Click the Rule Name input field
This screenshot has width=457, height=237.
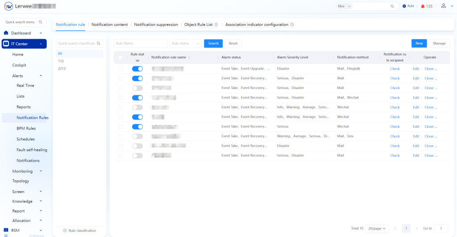140,43
